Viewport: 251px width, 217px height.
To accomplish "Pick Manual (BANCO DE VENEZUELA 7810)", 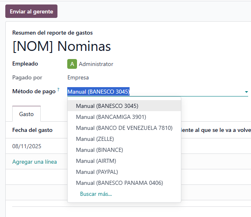I will pyautogui.click(x=124, y=128).
